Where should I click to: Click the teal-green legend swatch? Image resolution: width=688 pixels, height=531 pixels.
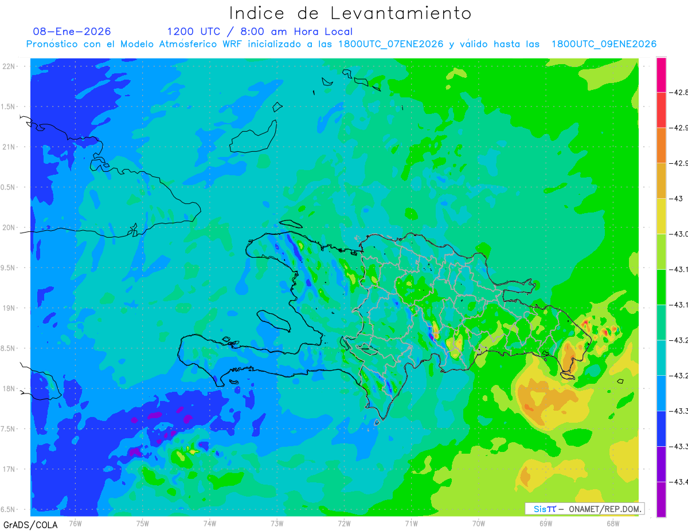[x=661, y=322]
